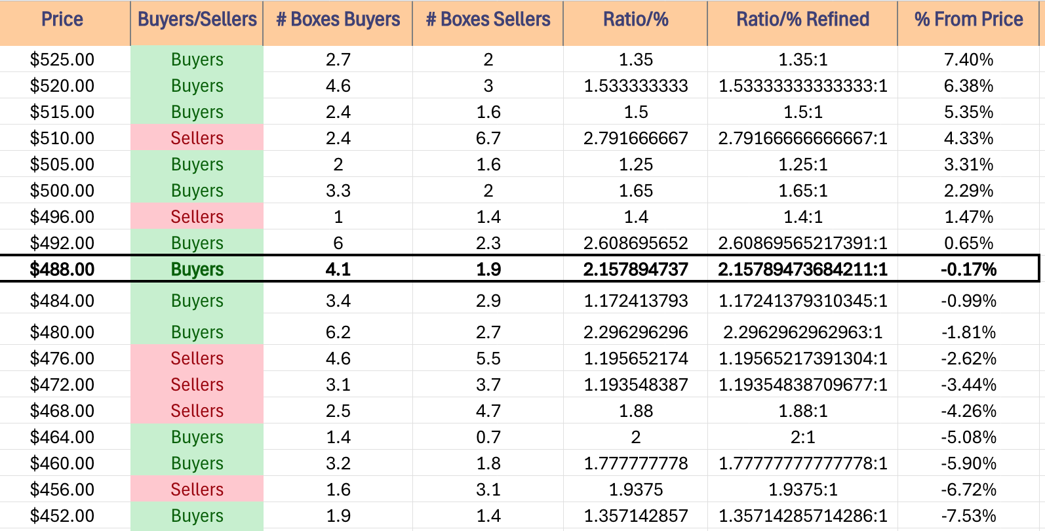
Task: Select the 2:1 refined ratio cell
Action: pos(802,437)
